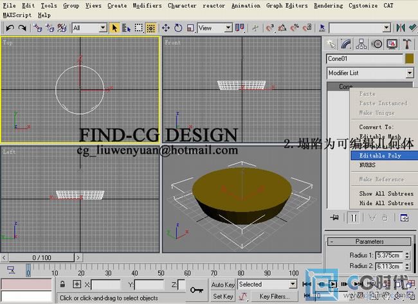
Task: Open the Graph Editors menu
Action: 287,6
